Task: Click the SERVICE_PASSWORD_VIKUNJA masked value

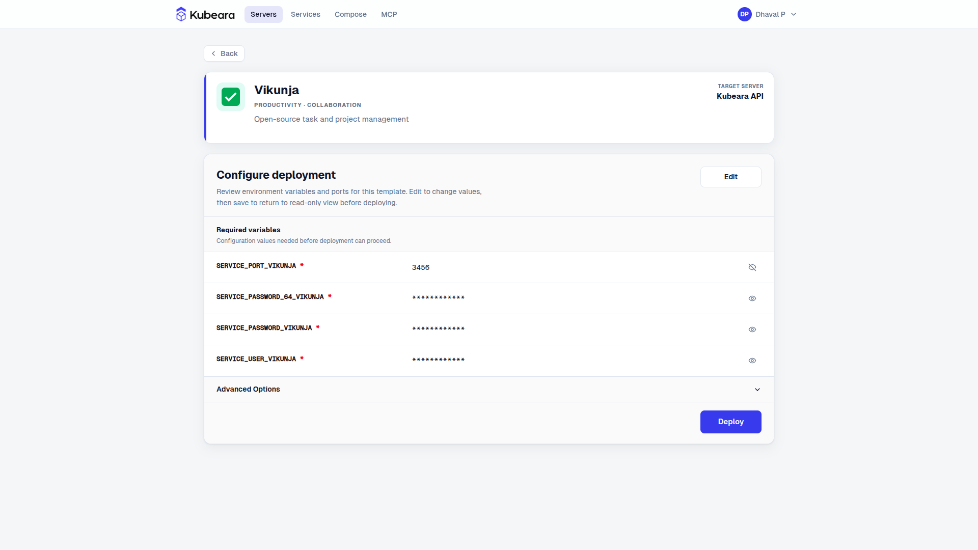Action: click(x=439, y=329)
